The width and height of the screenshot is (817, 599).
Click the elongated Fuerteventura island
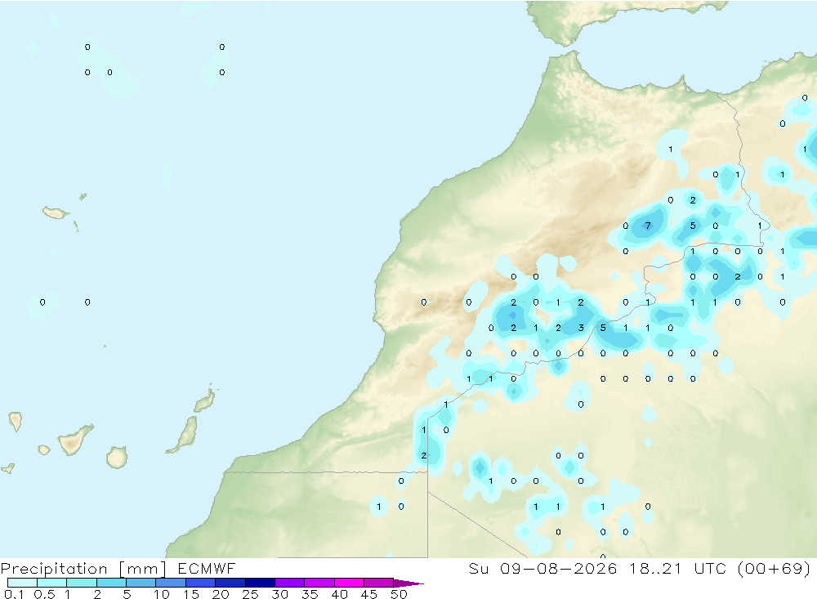click(185, 435)
